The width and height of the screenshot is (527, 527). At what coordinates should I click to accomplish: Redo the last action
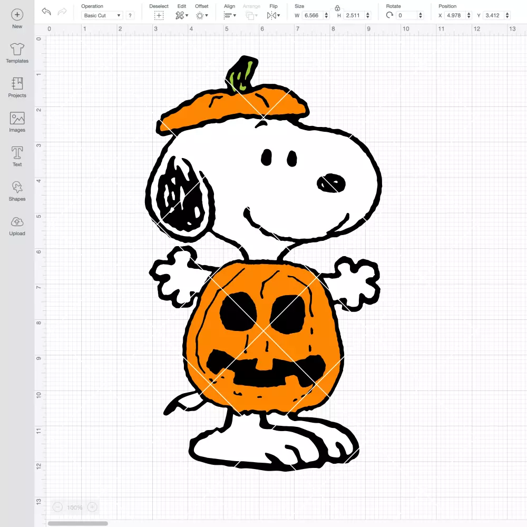pos(62,12)
